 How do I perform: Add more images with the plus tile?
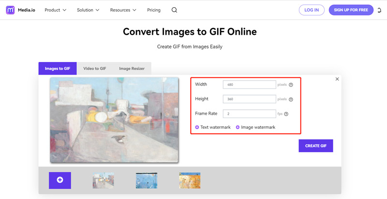pos(60,180)
